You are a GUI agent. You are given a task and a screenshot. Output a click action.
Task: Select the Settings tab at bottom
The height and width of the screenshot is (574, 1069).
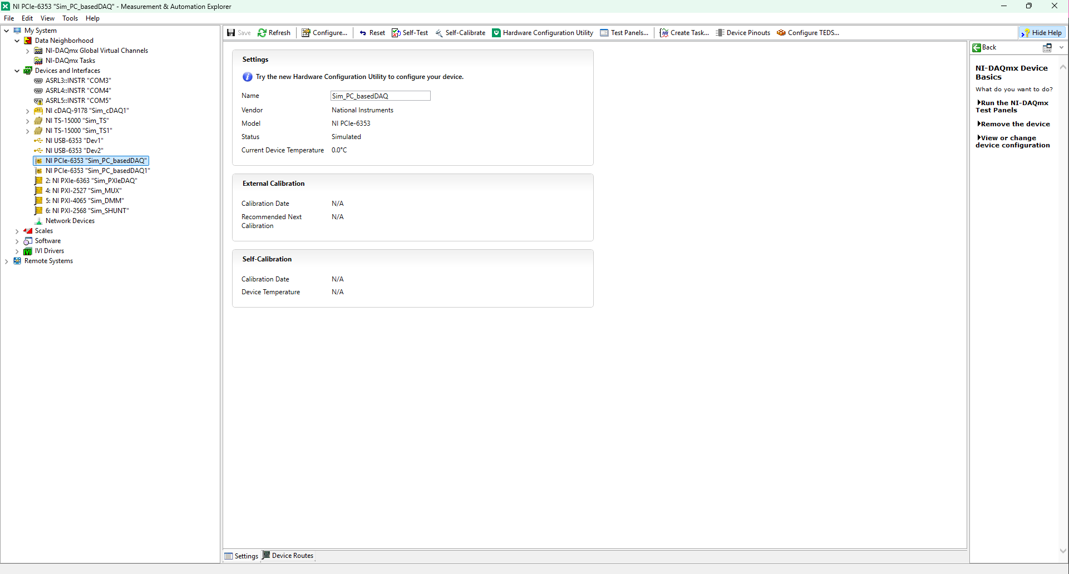click(242, 556)
